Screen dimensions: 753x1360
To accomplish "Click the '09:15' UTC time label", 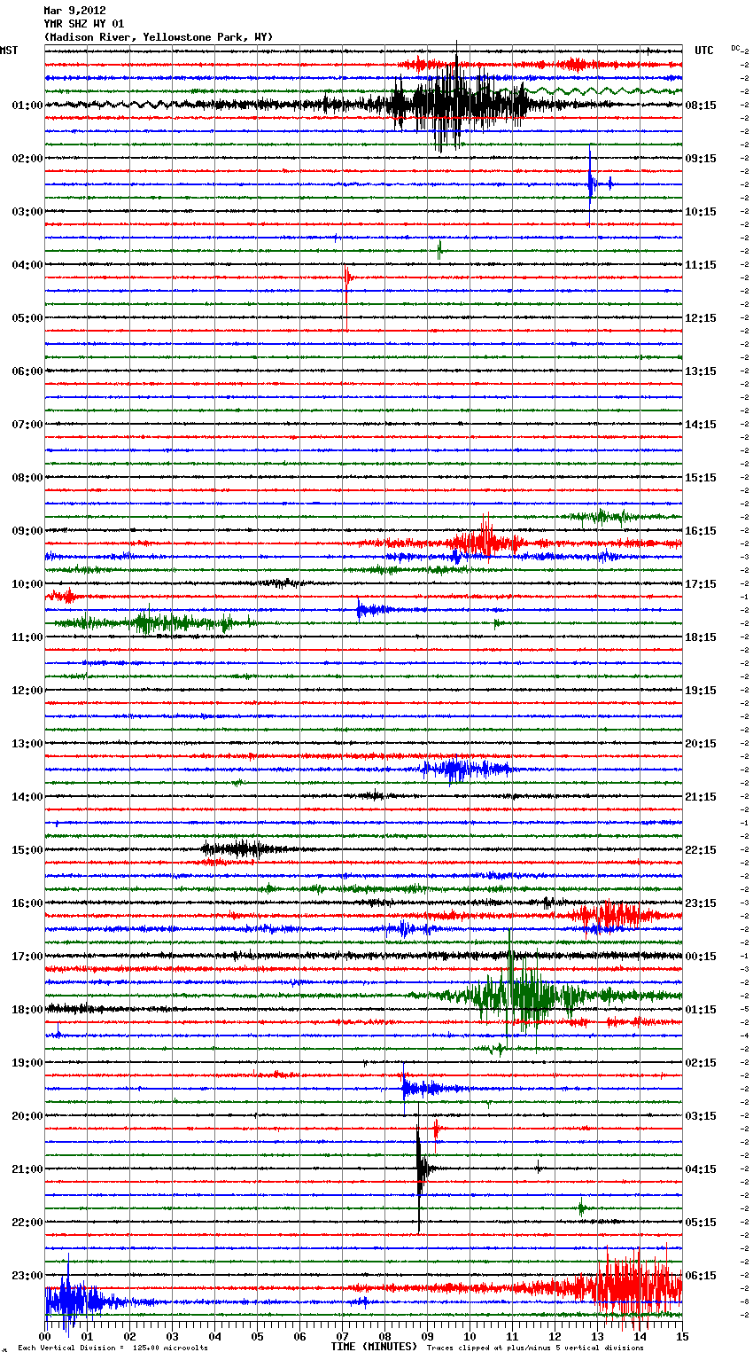I will coord(701,159).
